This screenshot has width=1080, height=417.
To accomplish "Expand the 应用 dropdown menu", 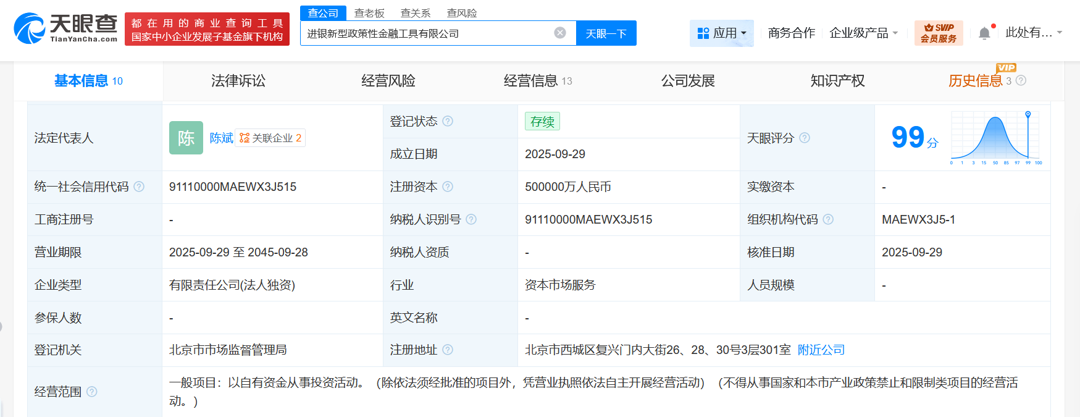I will point(721,33).
